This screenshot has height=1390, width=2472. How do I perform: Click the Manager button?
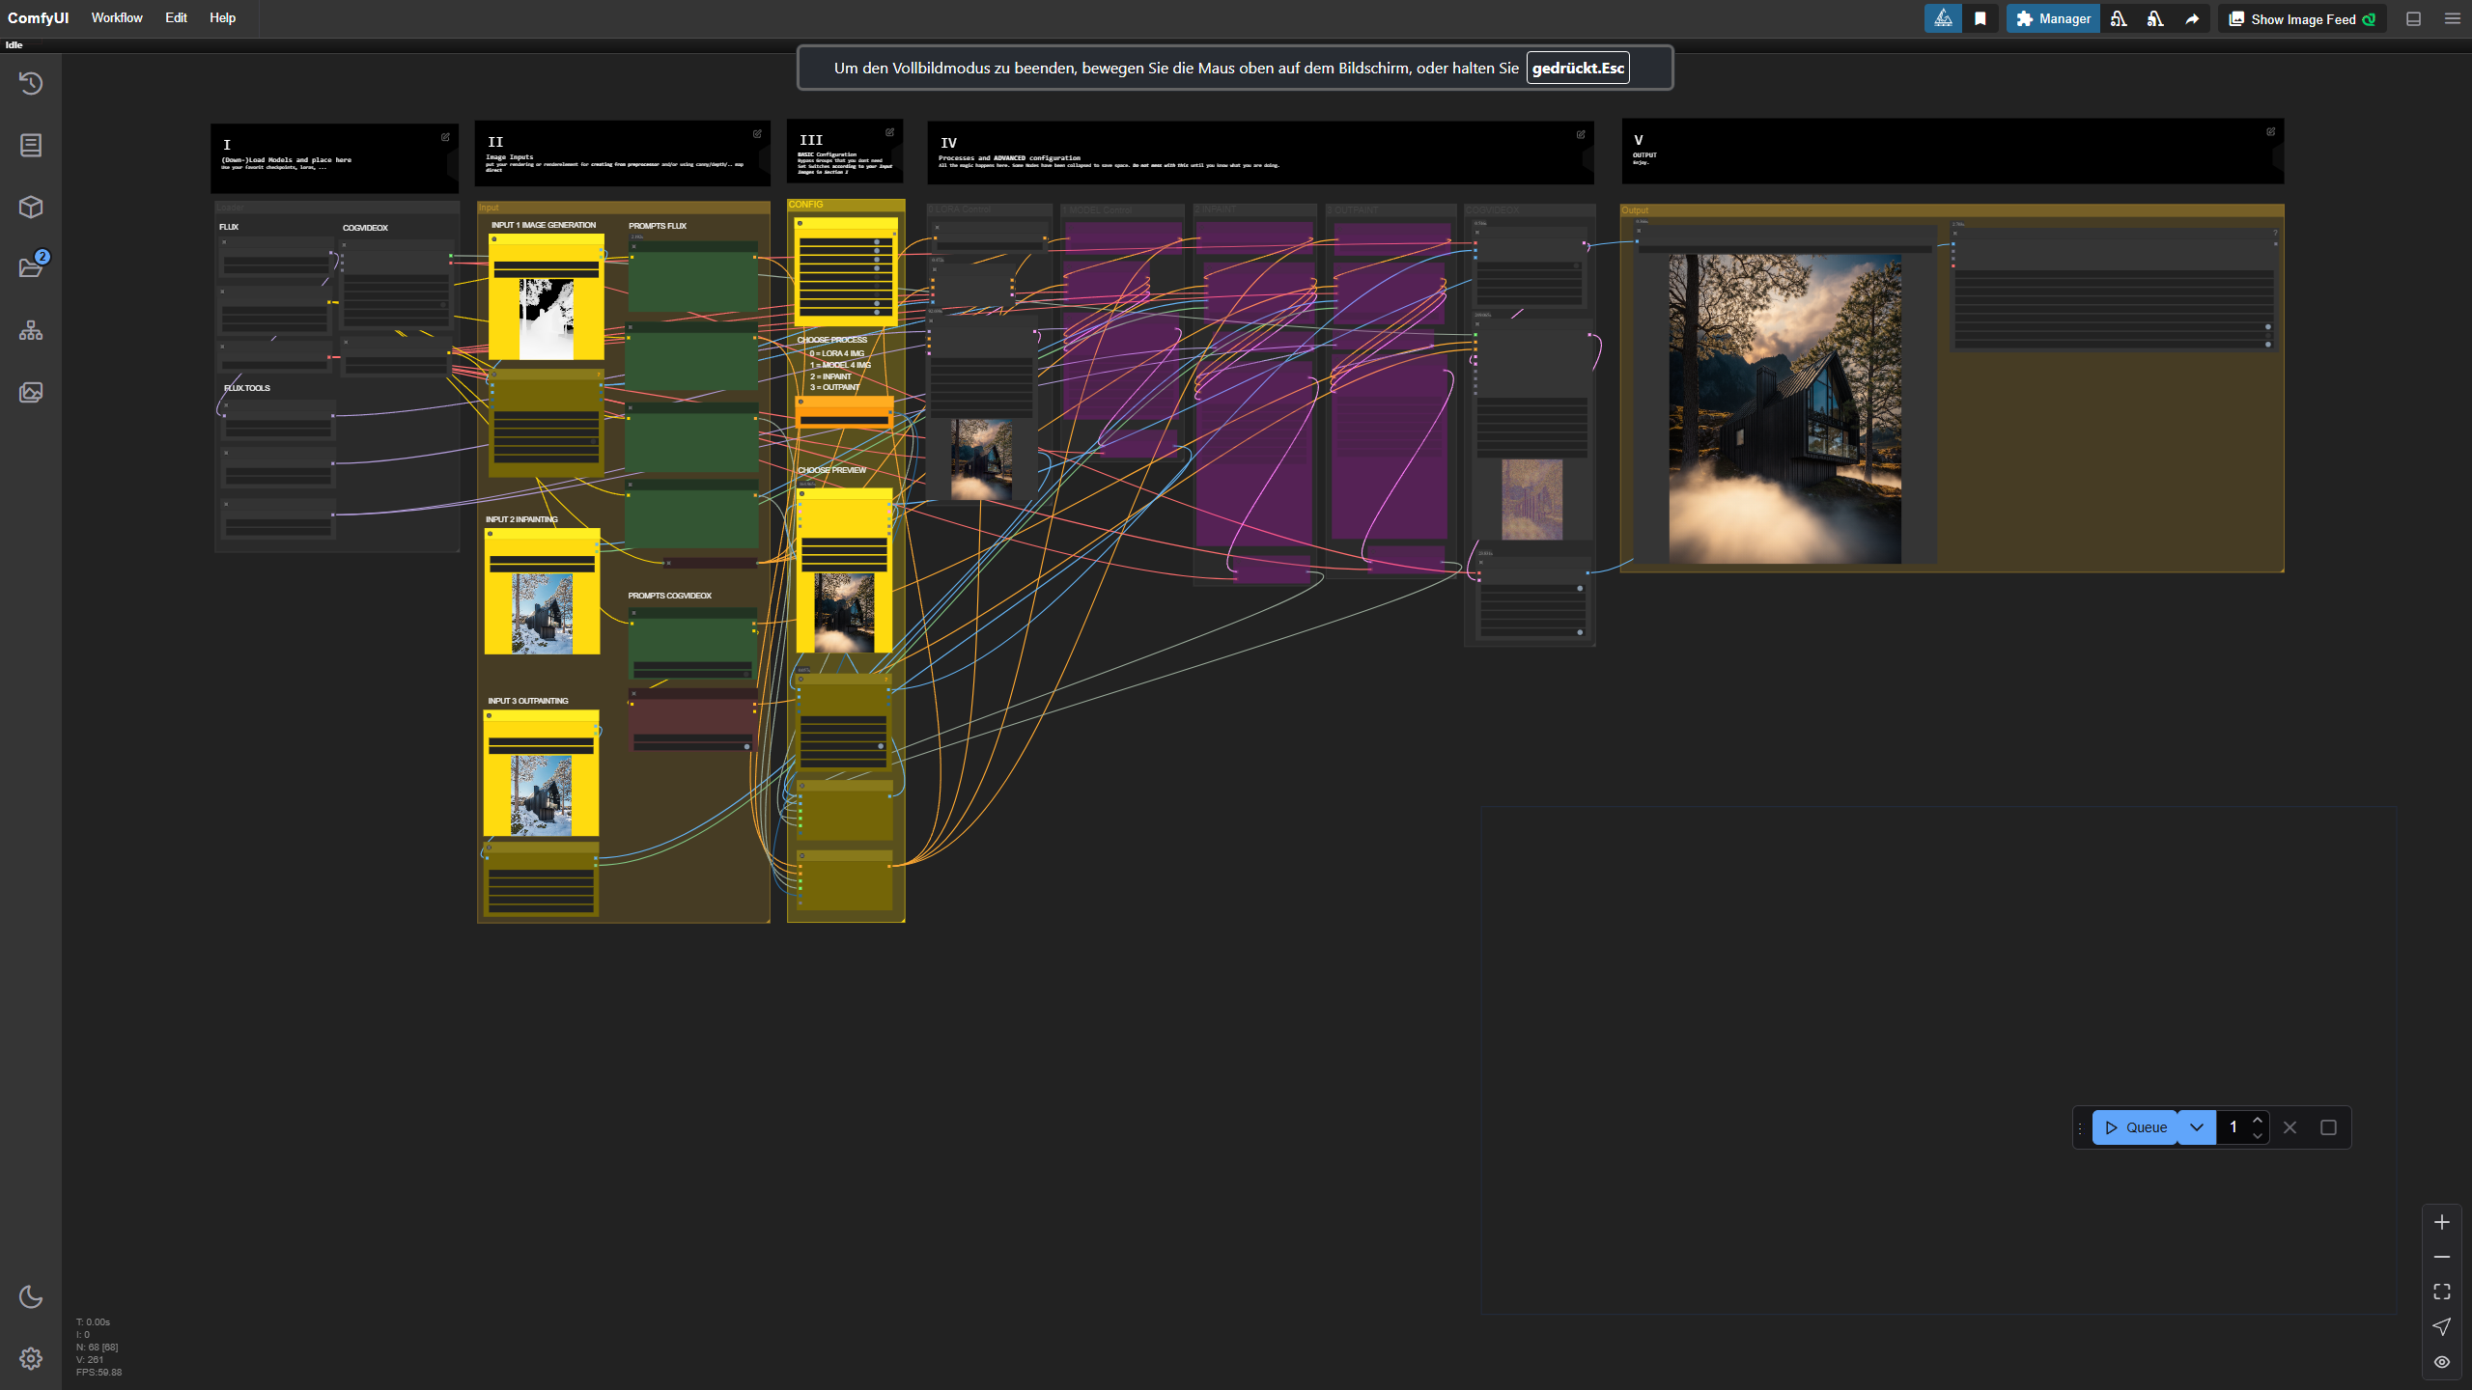(x=2053, y=18)
